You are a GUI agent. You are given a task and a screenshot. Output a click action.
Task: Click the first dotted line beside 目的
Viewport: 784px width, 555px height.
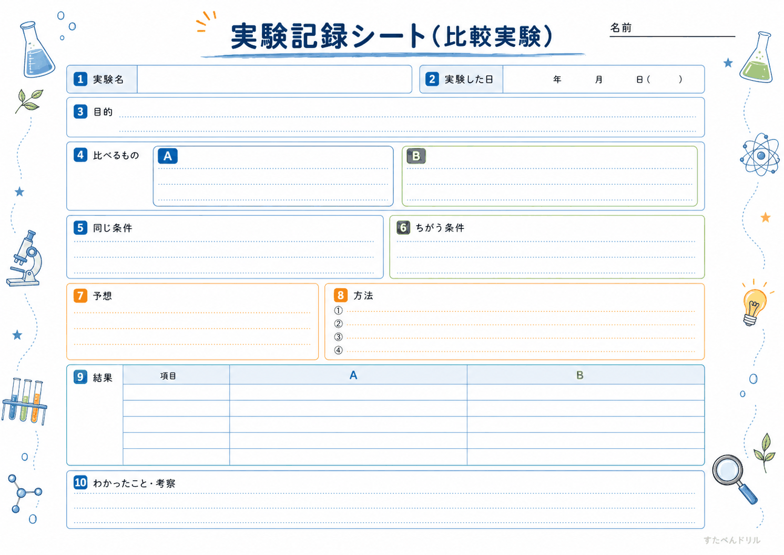[x=408, y=117]
